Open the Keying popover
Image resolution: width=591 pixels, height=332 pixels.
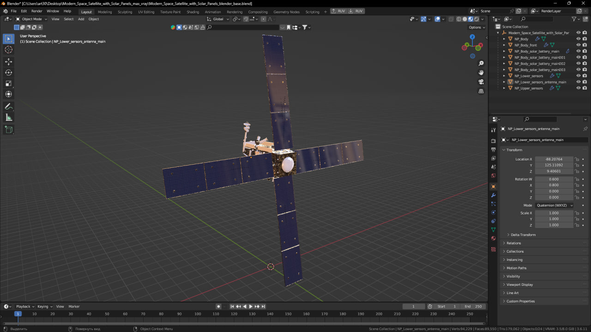pos(45,306)
